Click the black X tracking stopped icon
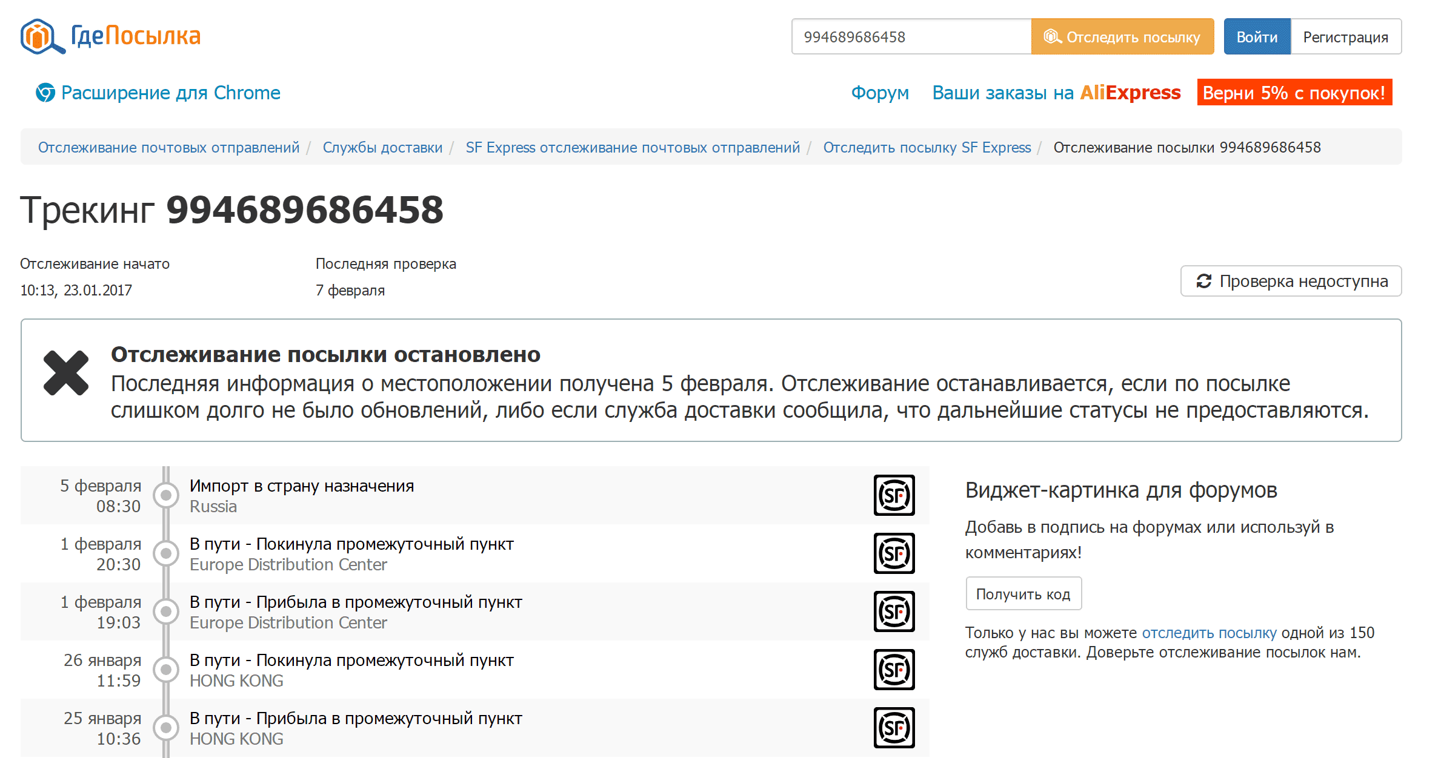1441x758 pixels. (66, 373)
